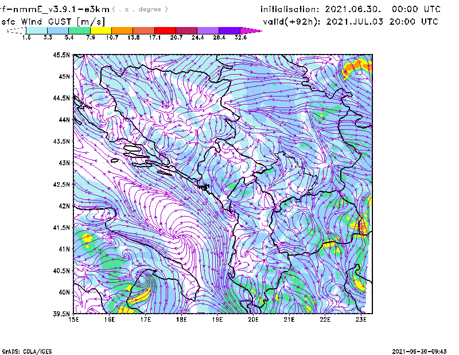
Task: Click the 18E longitude label
Action: point(181,319)
